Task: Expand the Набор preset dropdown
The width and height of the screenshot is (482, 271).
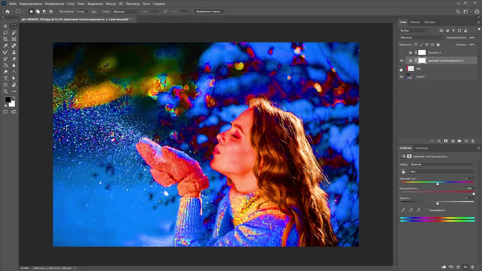Action: click(x=442, y=164)
